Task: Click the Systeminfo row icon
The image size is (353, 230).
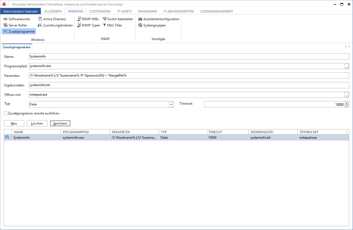Action: (x=7, y=138)
